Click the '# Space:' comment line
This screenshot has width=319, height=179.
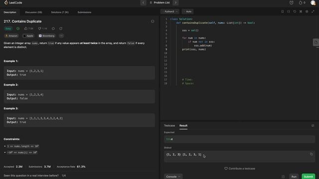click(188, 84)
